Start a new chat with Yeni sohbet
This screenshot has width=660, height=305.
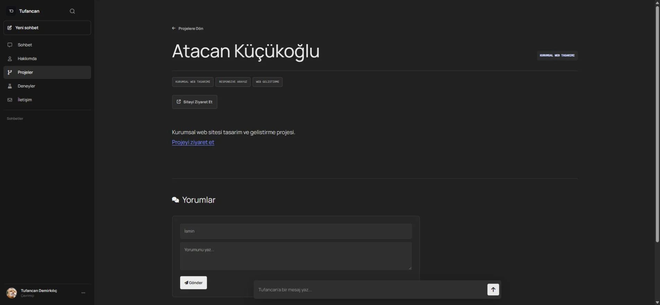pos(47,28)
